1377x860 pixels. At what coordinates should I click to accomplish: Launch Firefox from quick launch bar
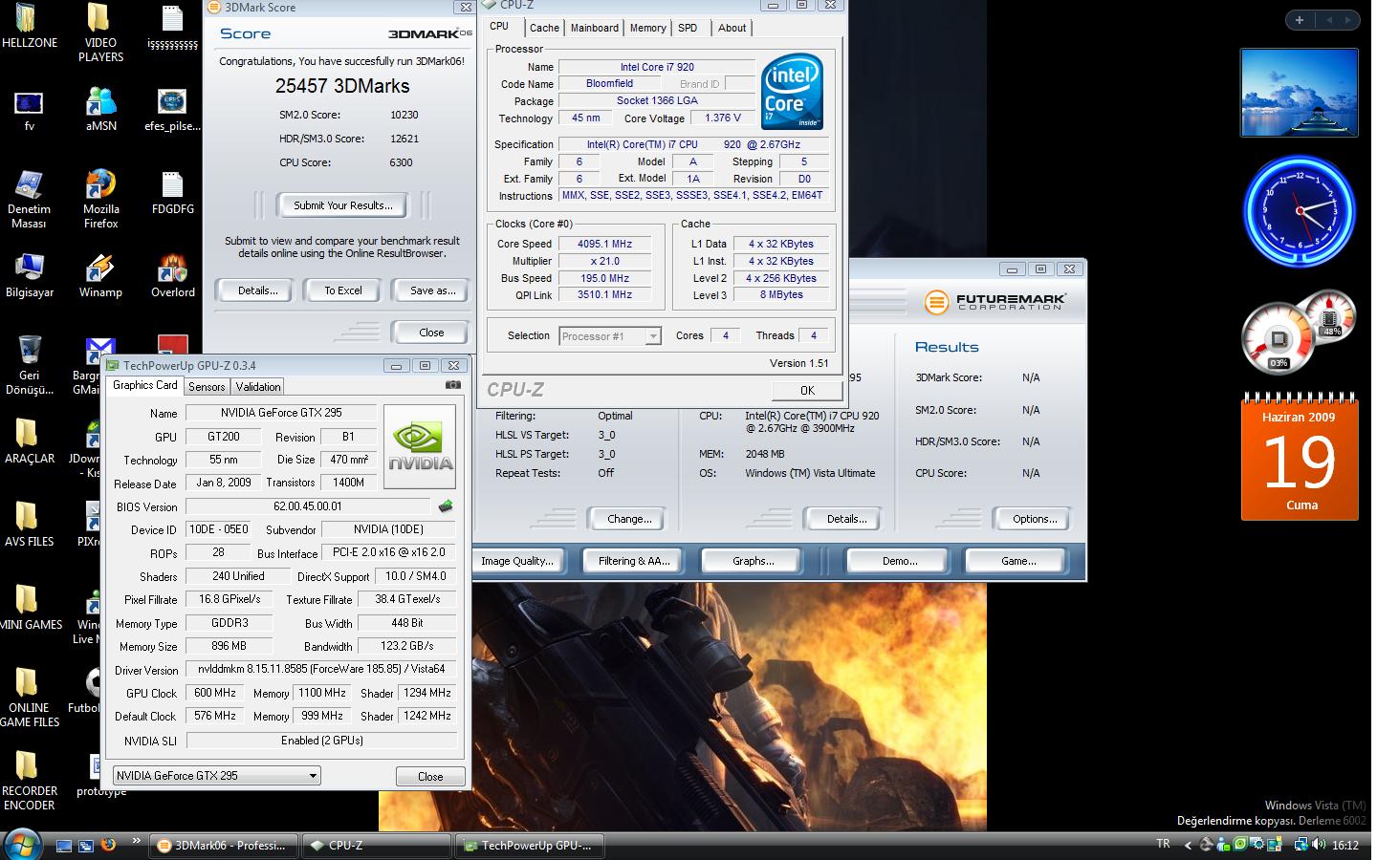click(107, 845)
